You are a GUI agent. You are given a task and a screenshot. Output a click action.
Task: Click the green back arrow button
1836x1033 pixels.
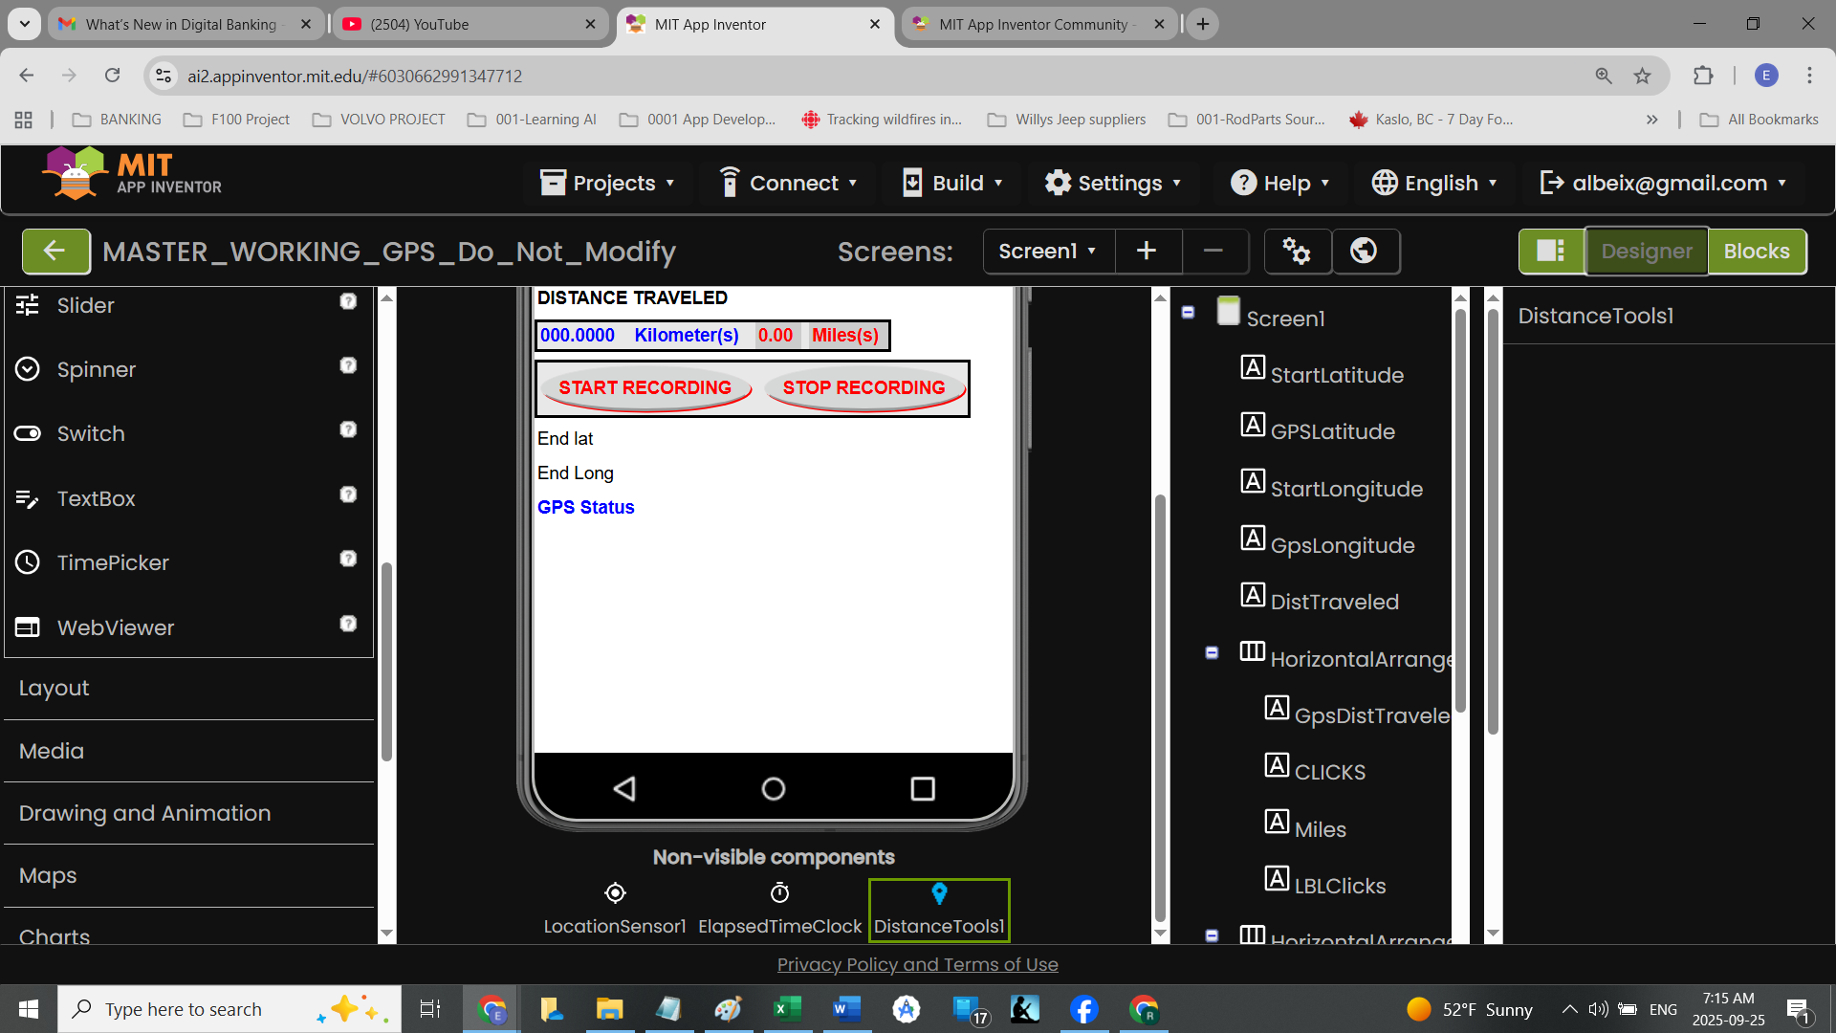[55, 252]
